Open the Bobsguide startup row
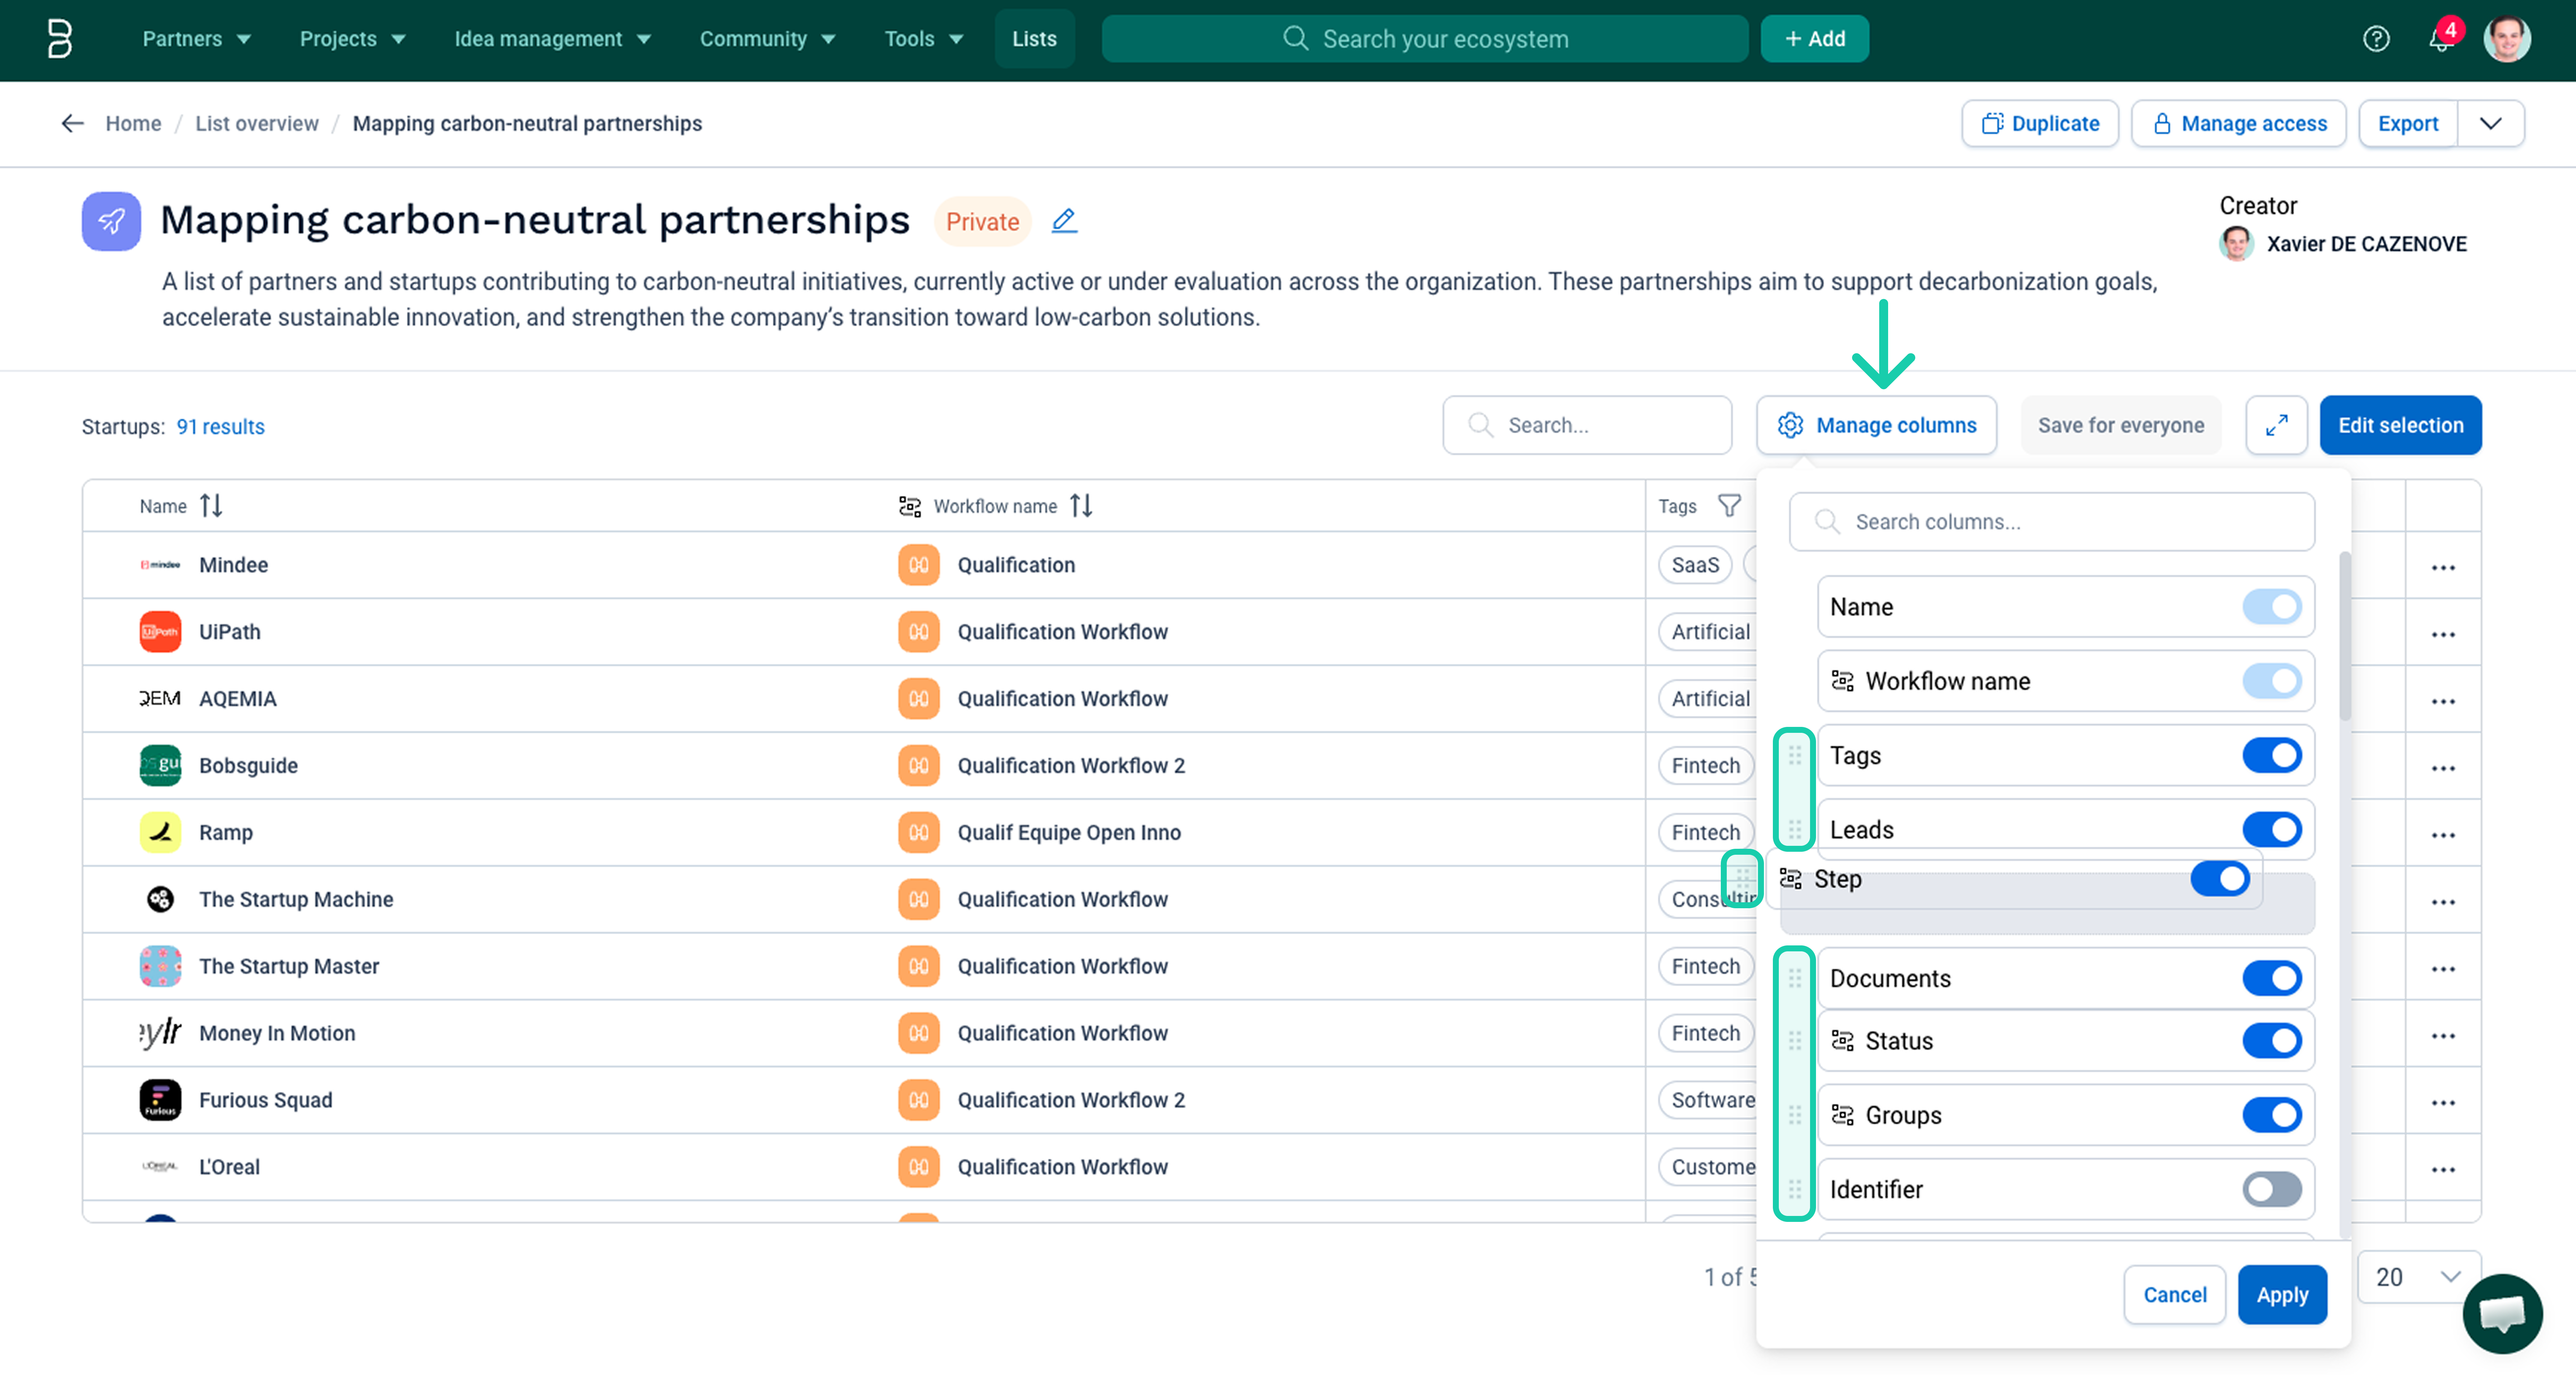The width and height of the screenshot is (2576, 1375). pos(248,766)
